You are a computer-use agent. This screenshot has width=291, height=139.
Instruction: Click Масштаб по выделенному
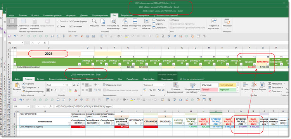tap(113, 24)
